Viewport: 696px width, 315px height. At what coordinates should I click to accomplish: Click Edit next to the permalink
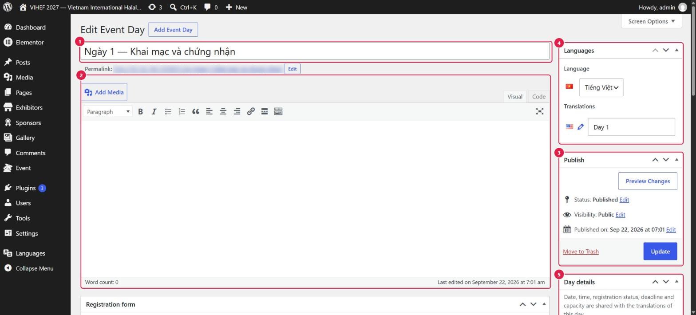point(292,69)
